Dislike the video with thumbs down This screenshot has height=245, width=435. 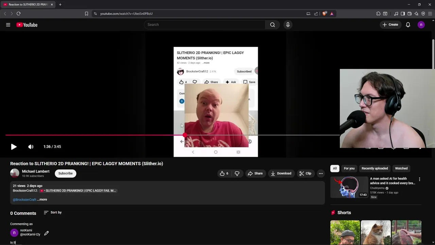point(237,174)
